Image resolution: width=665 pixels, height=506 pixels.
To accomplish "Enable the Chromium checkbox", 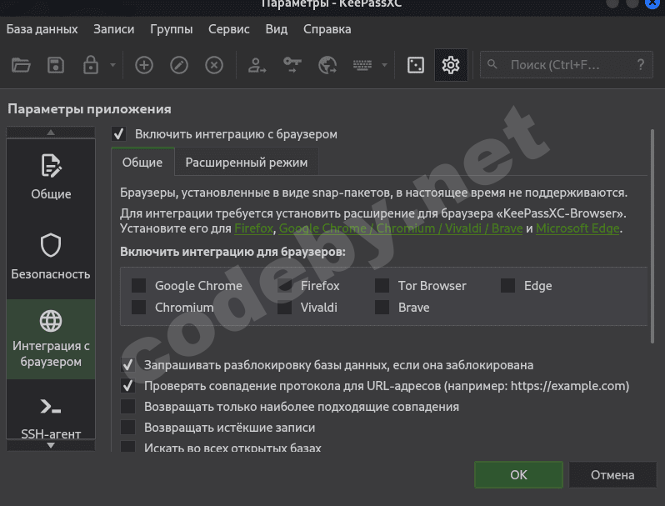I will pyautogui.click(x=138, y=307).
